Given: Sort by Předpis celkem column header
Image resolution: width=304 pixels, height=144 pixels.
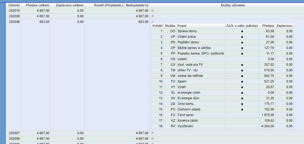Looking at the screenshot, I should coord(36,5).
